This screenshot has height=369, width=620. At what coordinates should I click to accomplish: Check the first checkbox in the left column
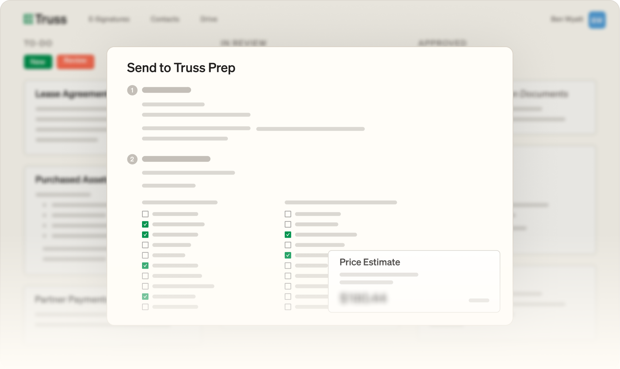(x=145, y=214)
